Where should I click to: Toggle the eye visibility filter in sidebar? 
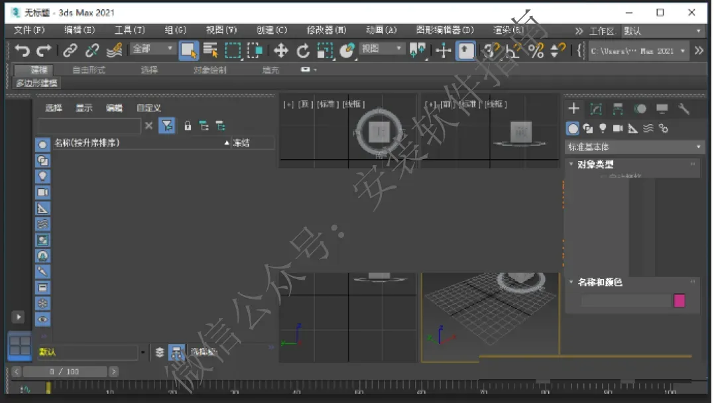42,319
